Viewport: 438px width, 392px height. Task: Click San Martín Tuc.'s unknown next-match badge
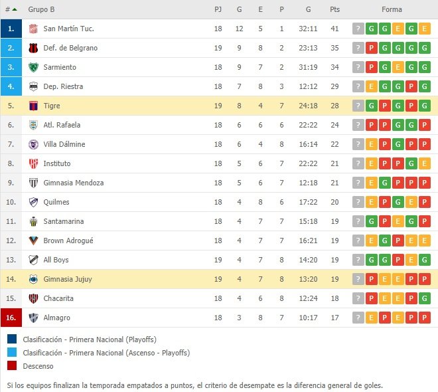pyautogui.click(x=358, y=29)
